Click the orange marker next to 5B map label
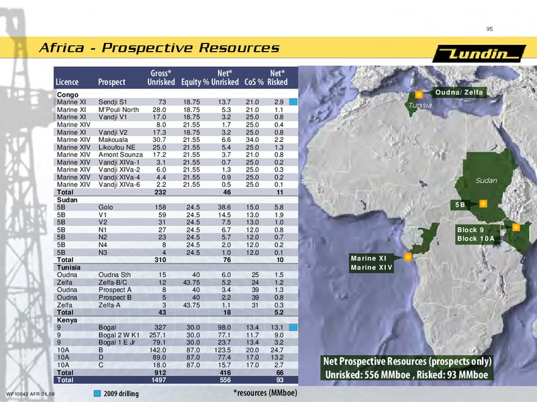537x402 pixels. coord(483,204)
